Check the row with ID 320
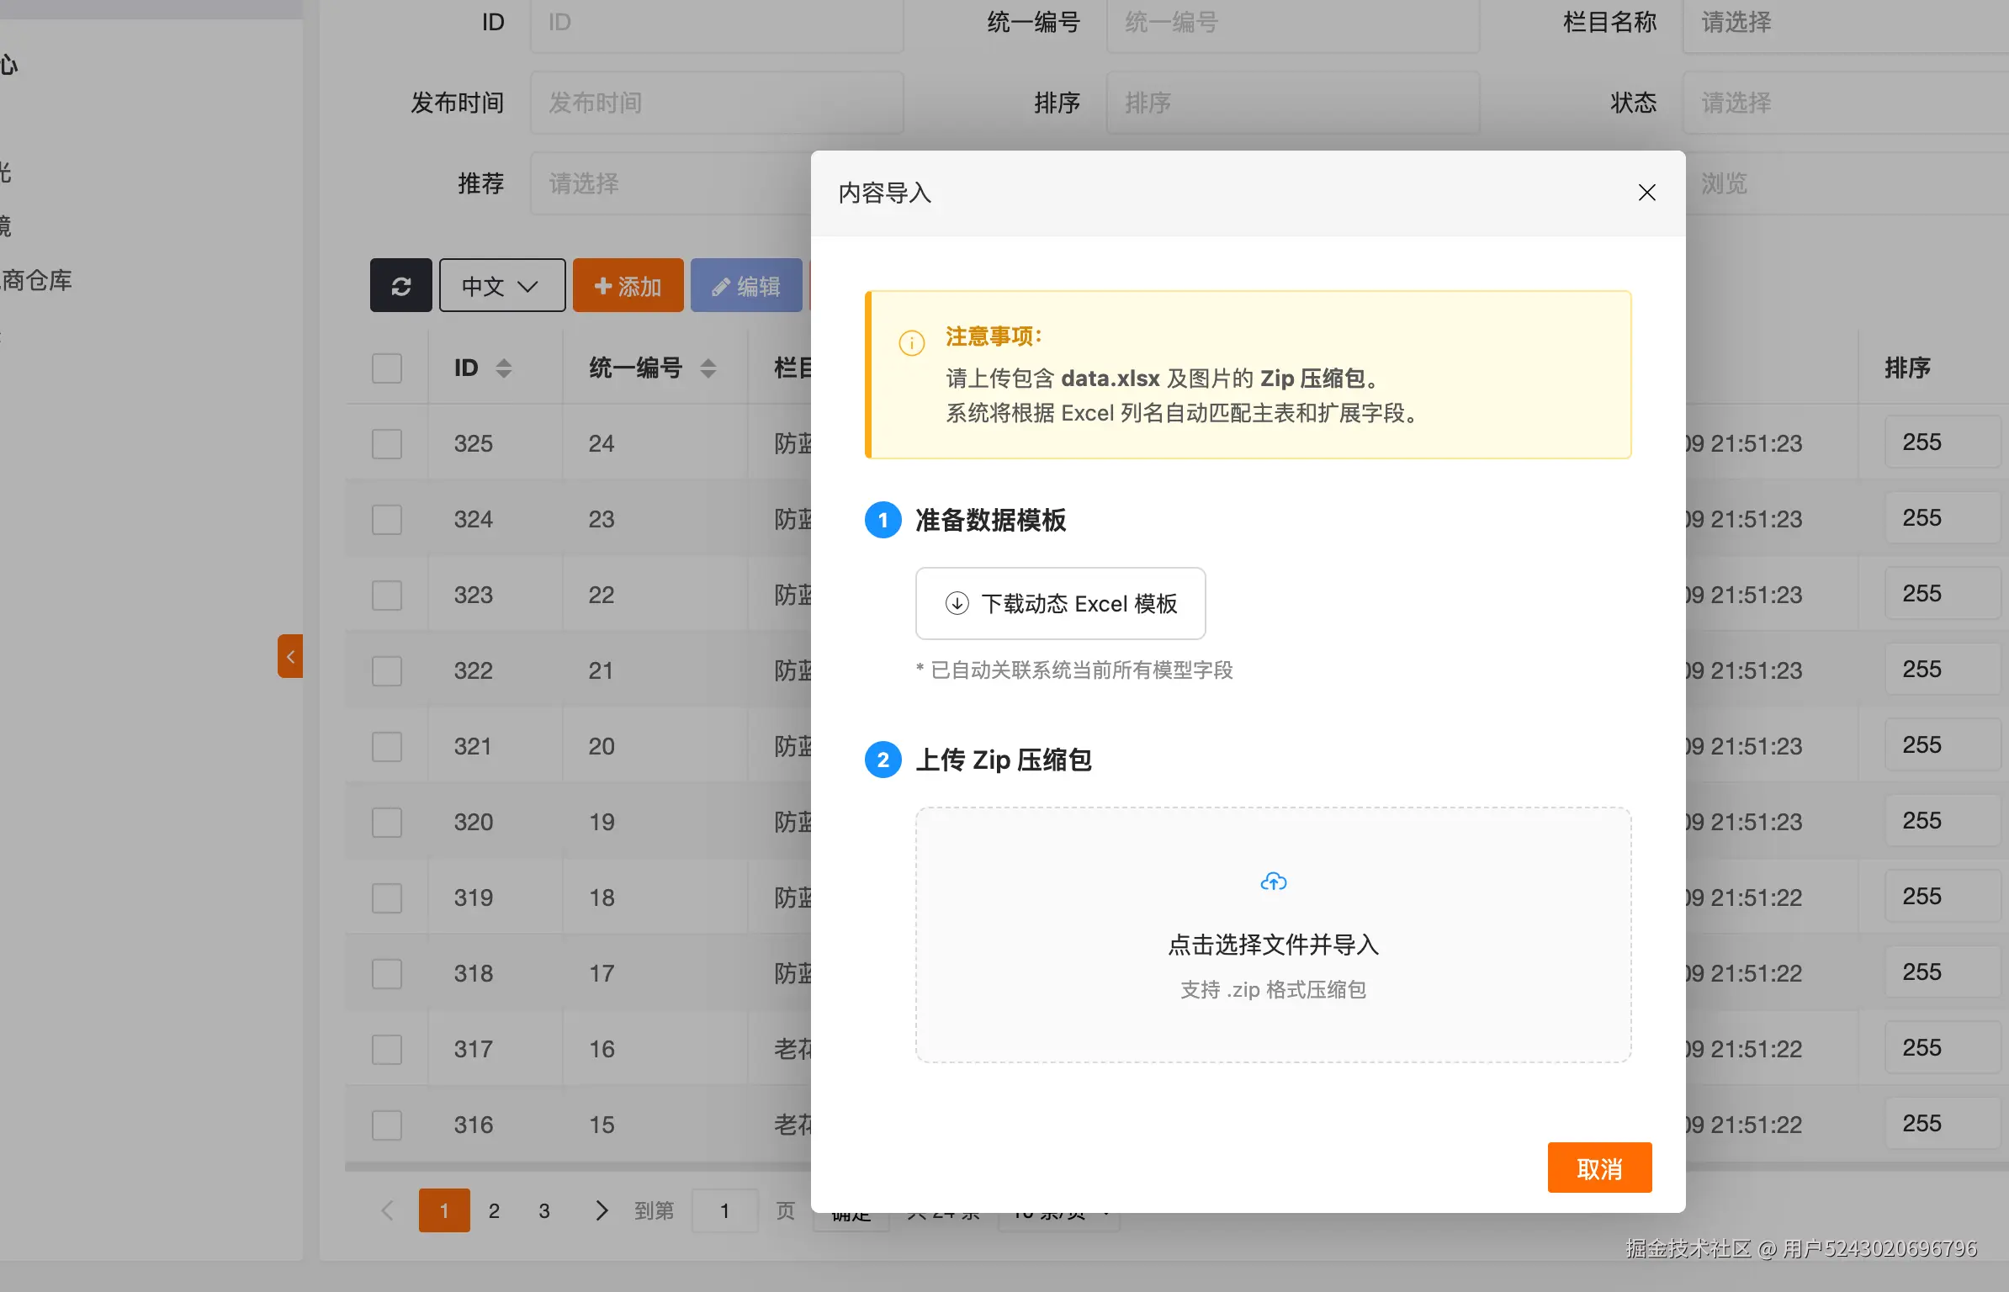Viewport: 2009px width, 1292px height. pos(387,822)
